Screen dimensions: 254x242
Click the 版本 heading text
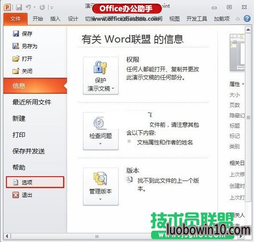tap(132, 171)
